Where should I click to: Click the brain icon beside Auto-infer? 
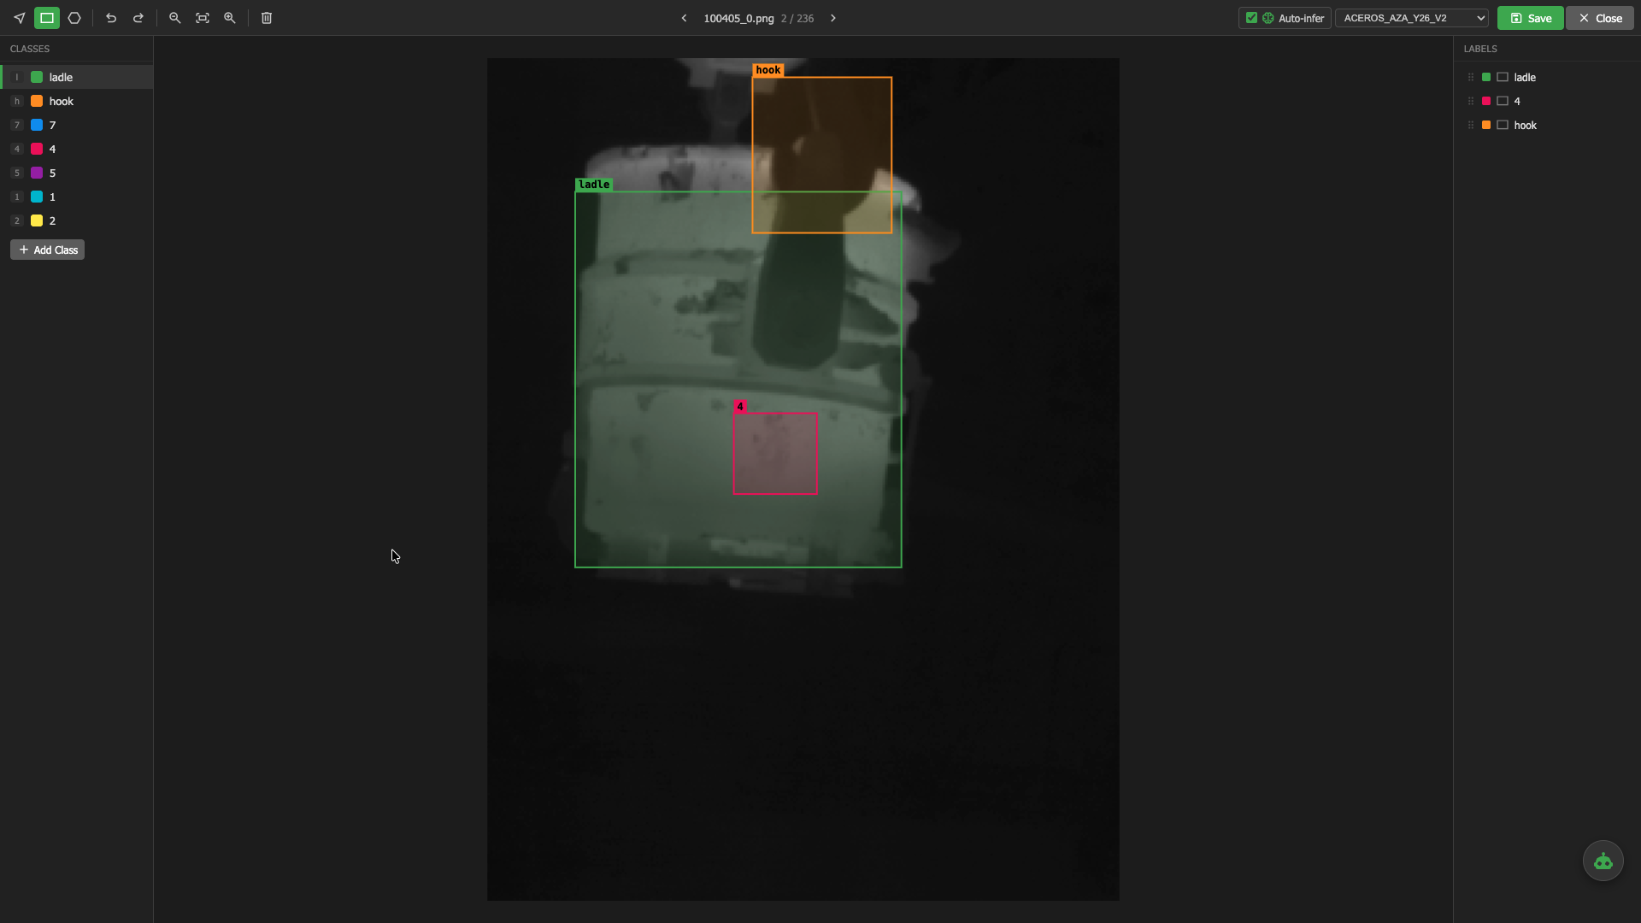(1268, 18)
